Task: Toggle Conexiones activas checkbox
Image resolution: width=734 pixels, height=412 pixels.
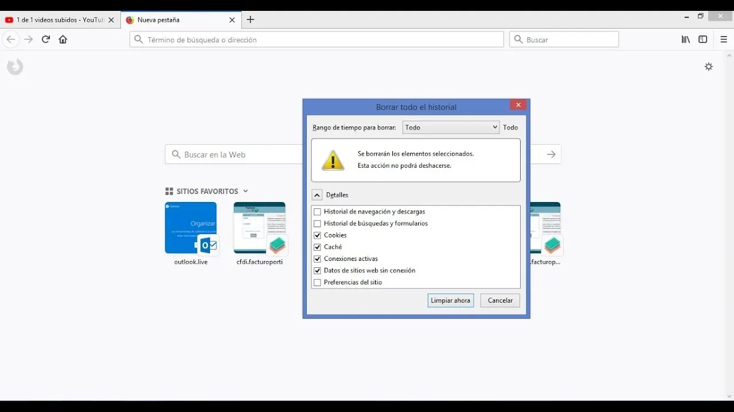Action: (317, 259)
